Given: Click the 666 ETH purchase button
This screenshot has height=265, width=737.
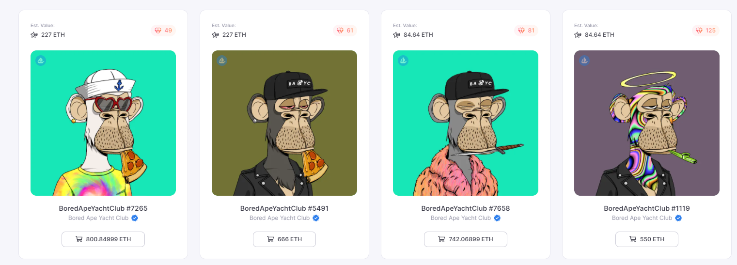Looking at the screenshot, I should click(284, 239).
